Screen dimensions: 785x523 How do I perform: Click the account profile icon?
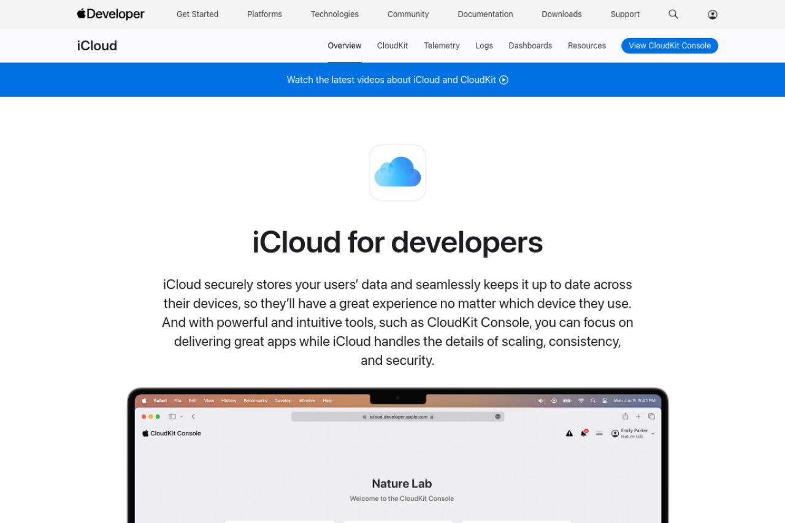tap(712, 14)
